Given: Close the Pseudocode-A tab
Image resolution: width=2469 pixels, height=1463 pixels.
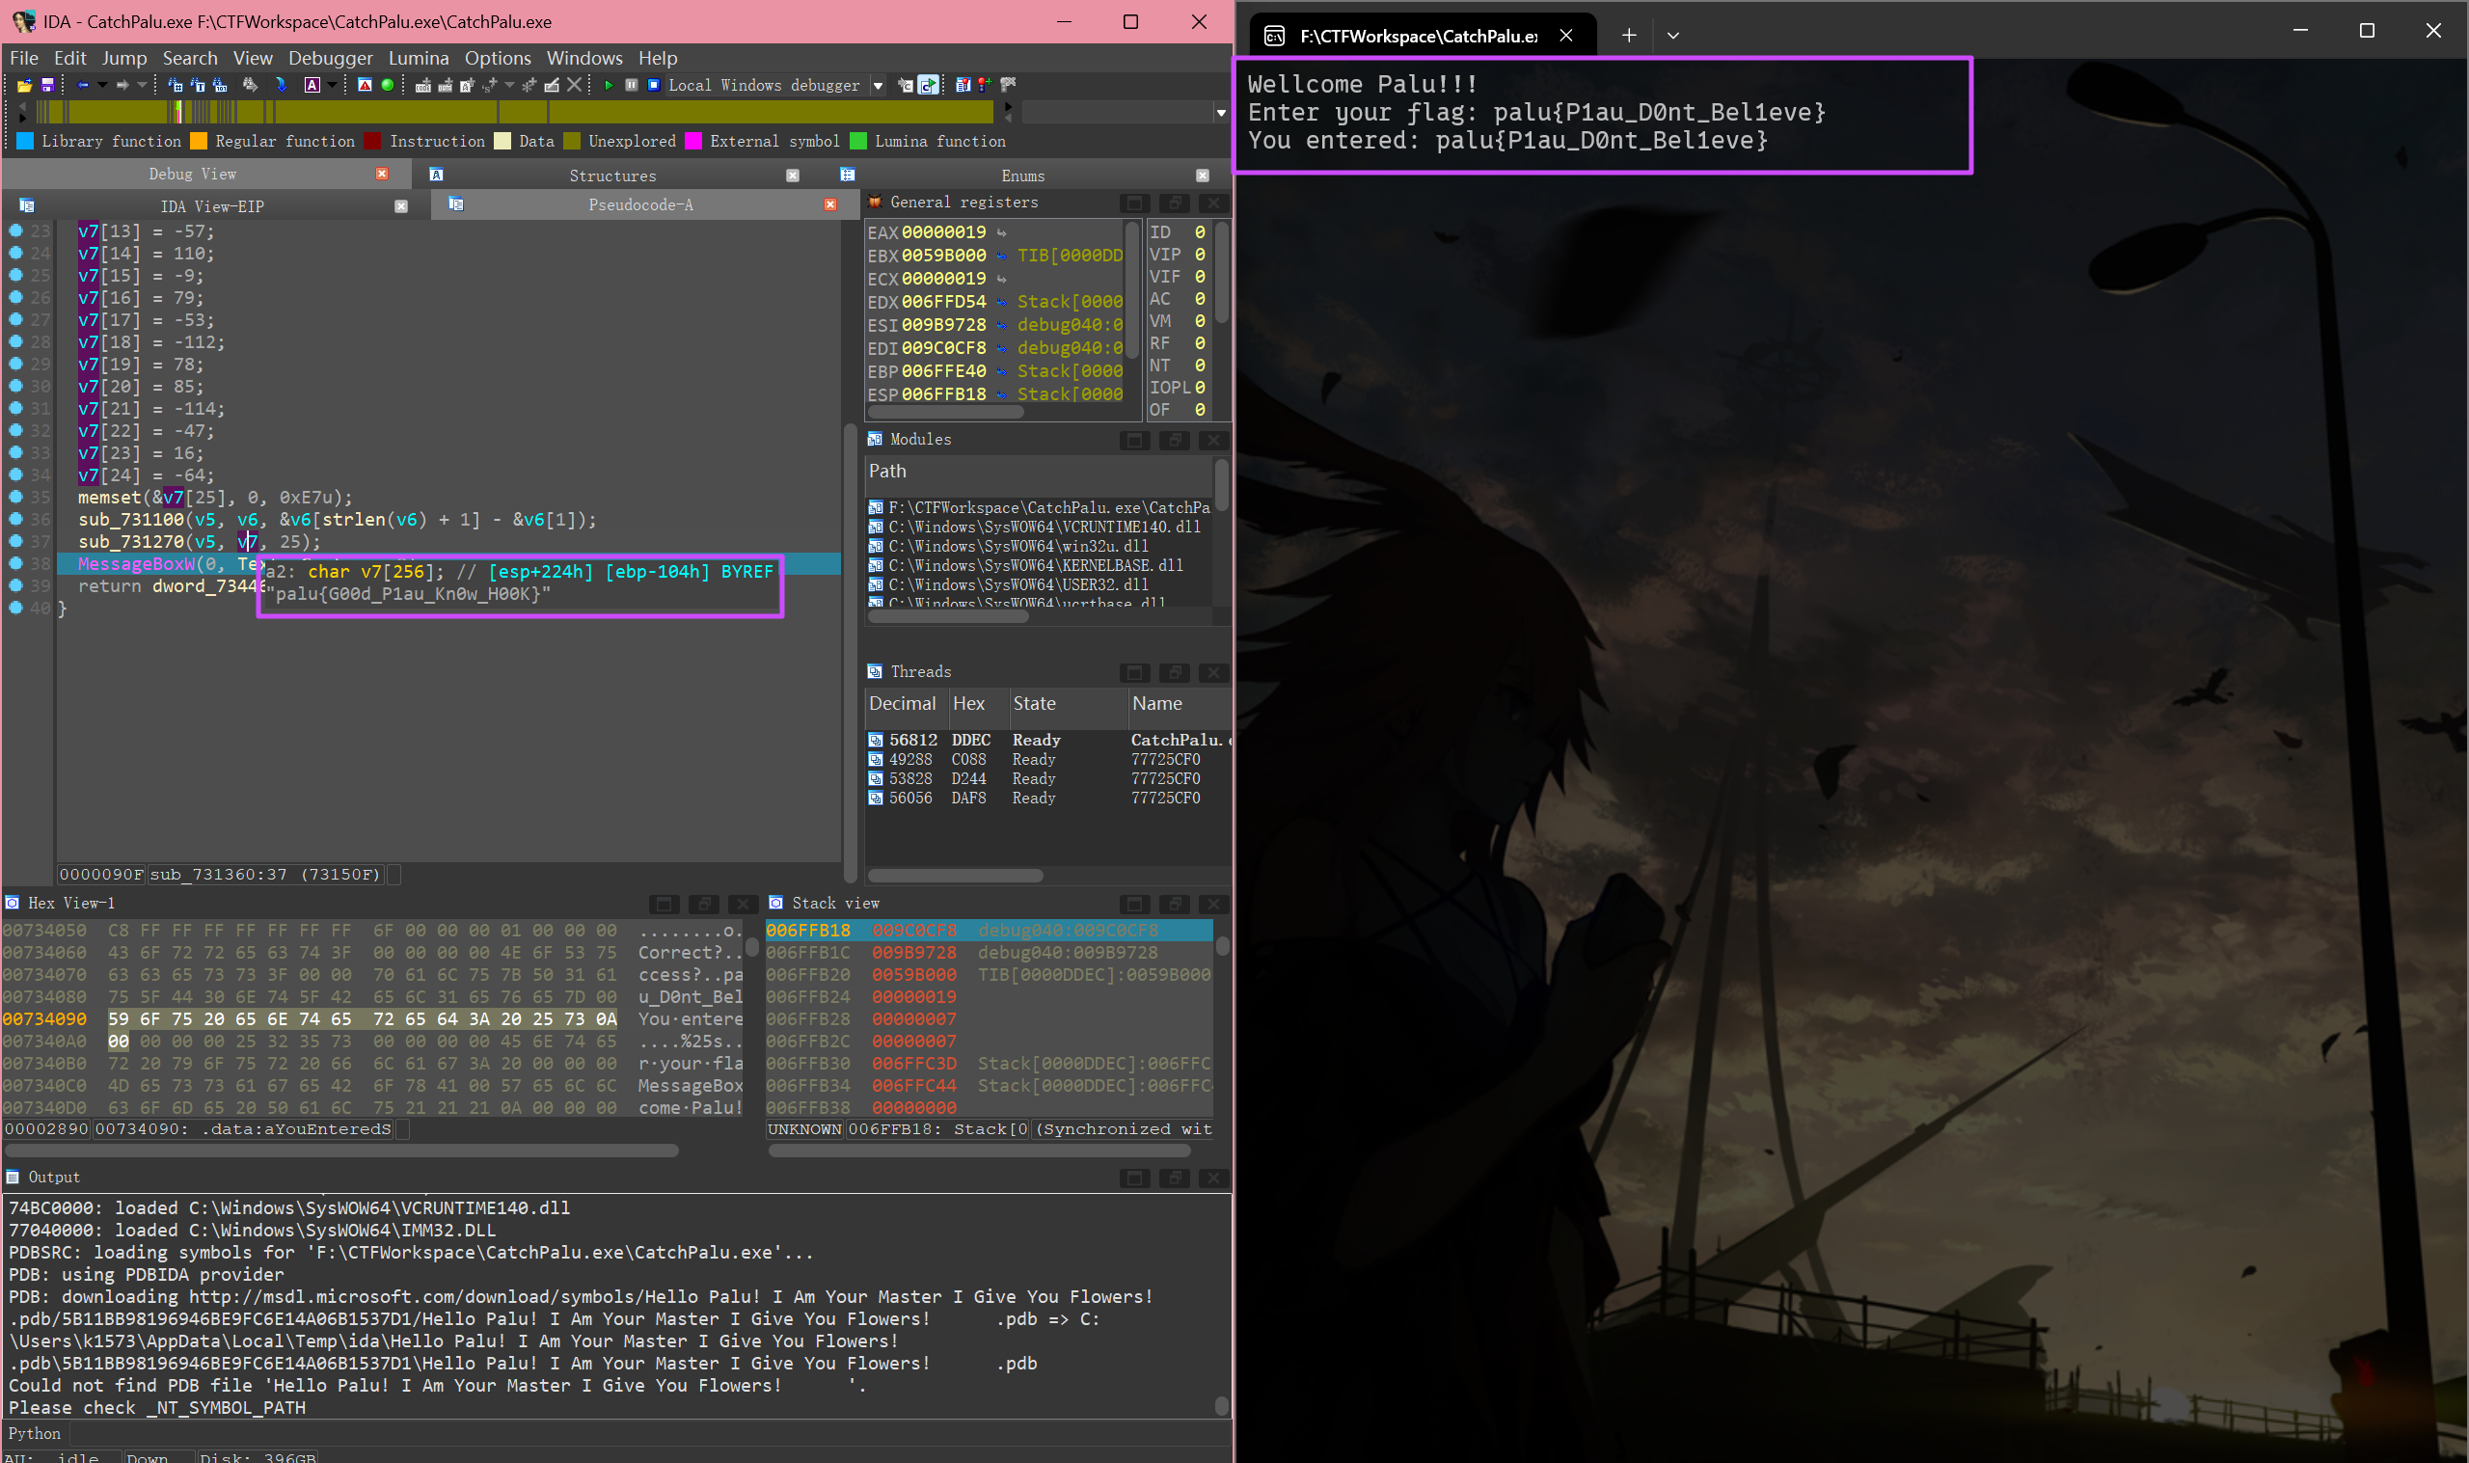Looking at the screenshot, I should 829,205.
